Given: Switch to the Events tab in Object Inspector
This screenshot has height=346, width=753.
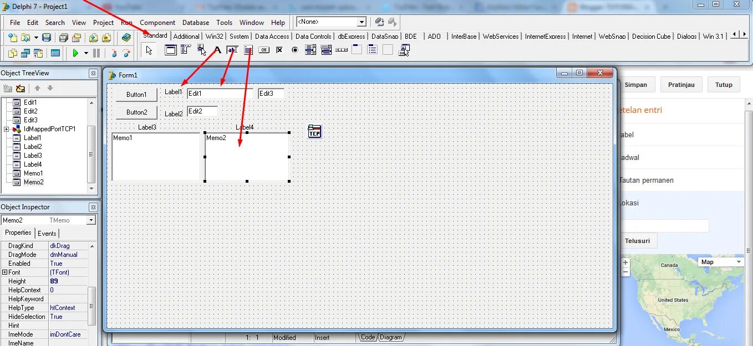Looking at the screenshot, I should tap(47, 233).
